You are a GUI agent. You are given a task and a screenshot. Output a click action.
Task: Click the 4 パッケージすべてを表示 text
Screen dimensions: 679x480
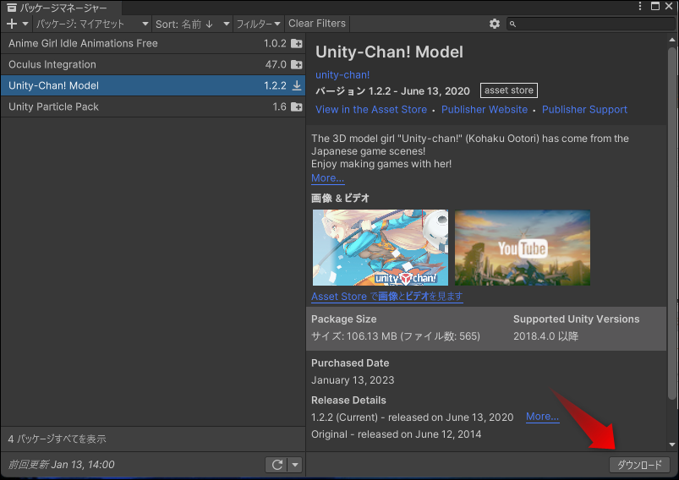(57, 439)
